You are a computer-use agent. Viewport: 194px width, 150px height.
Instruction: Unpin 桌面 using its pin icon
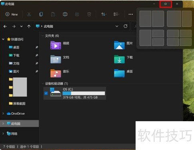coord(37,47)
